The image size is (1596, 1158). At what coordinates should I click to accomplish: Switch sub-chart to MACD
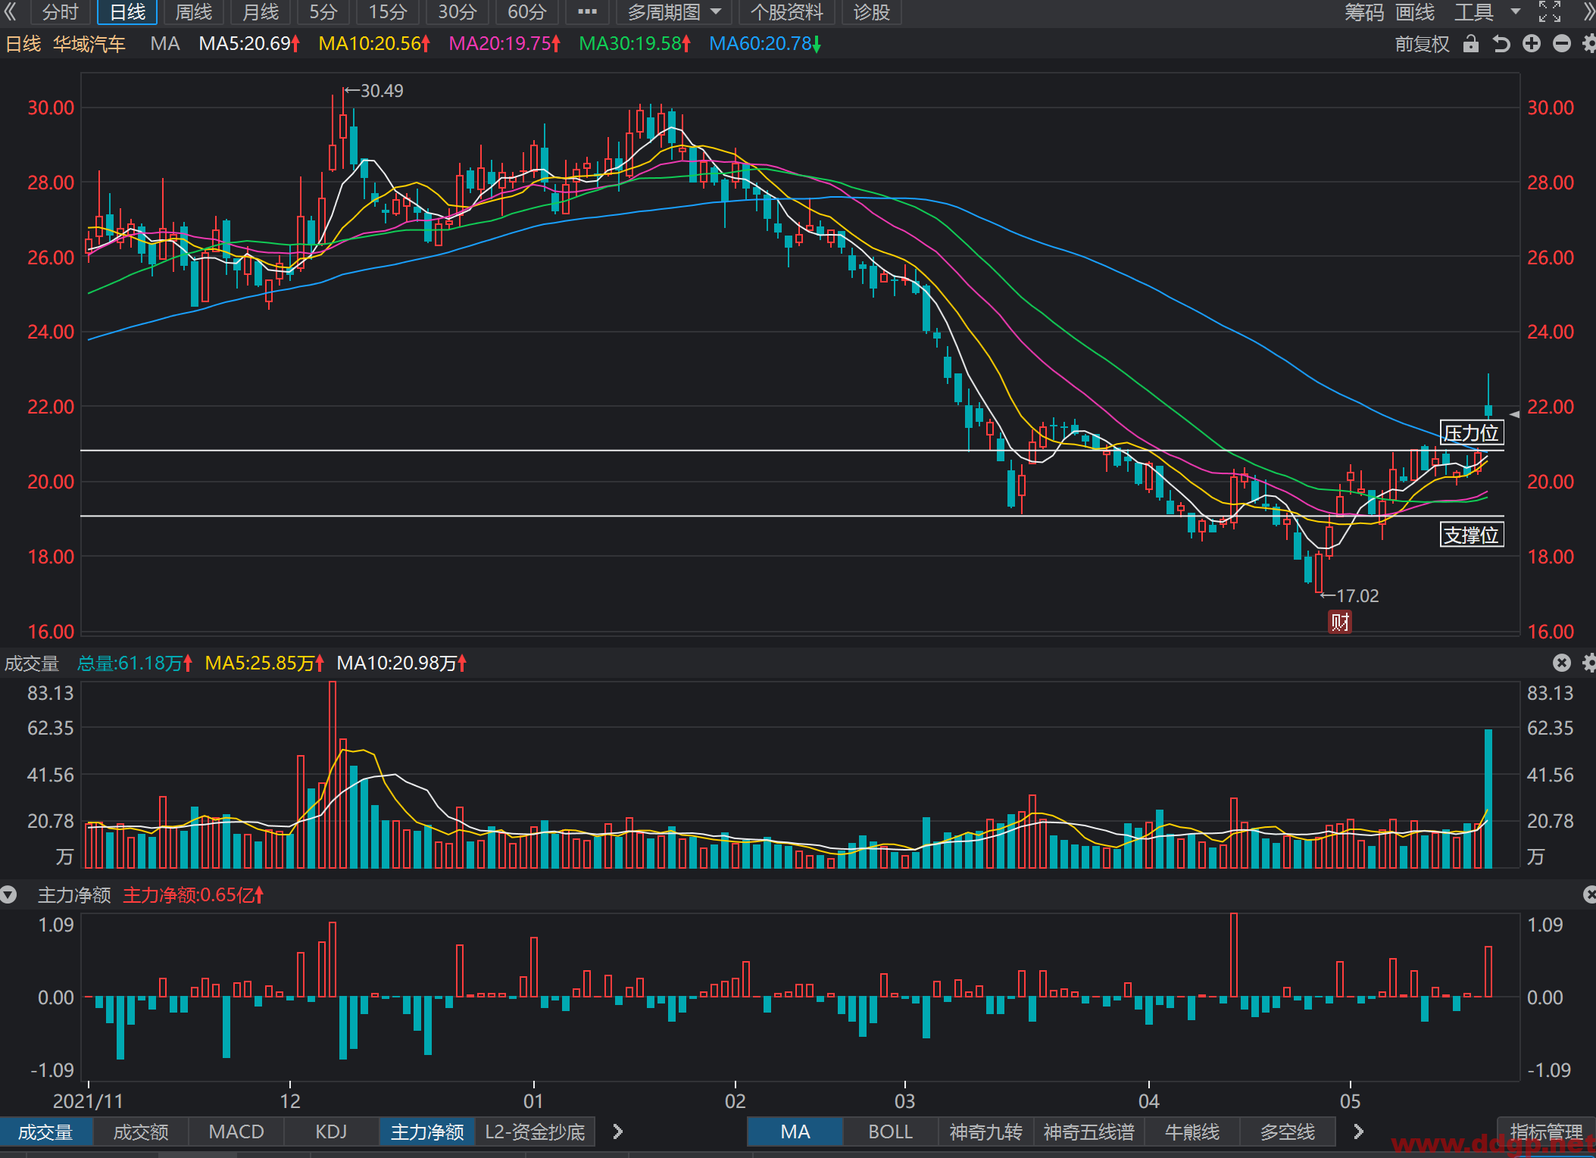point(236,1131)
